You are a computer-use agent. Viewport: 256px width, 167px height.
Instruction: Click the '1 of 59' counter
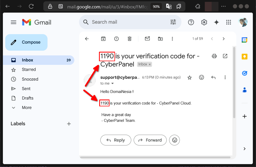[x=197, y=39]
